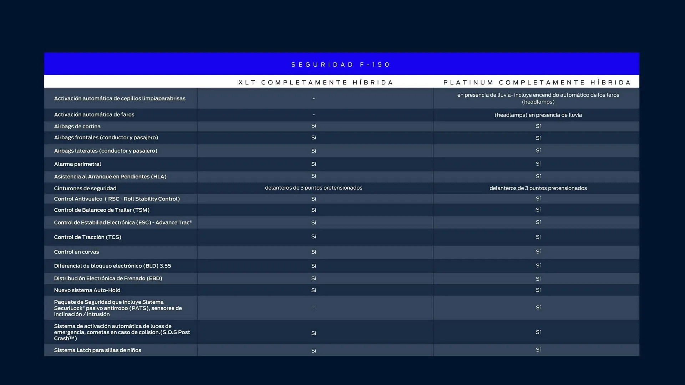Click Activación automática de cepillos limpiaparabrisas row label
The width and height of the screenshot is (685, 385).
tap(120, 98)
